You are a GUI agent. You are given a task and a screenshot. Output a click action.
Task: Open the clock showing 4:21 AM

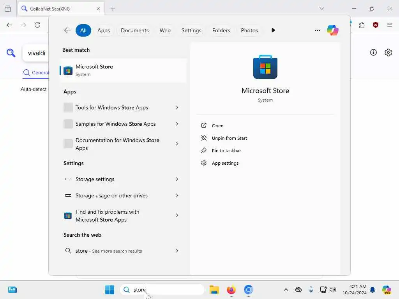tap(355, 290)
